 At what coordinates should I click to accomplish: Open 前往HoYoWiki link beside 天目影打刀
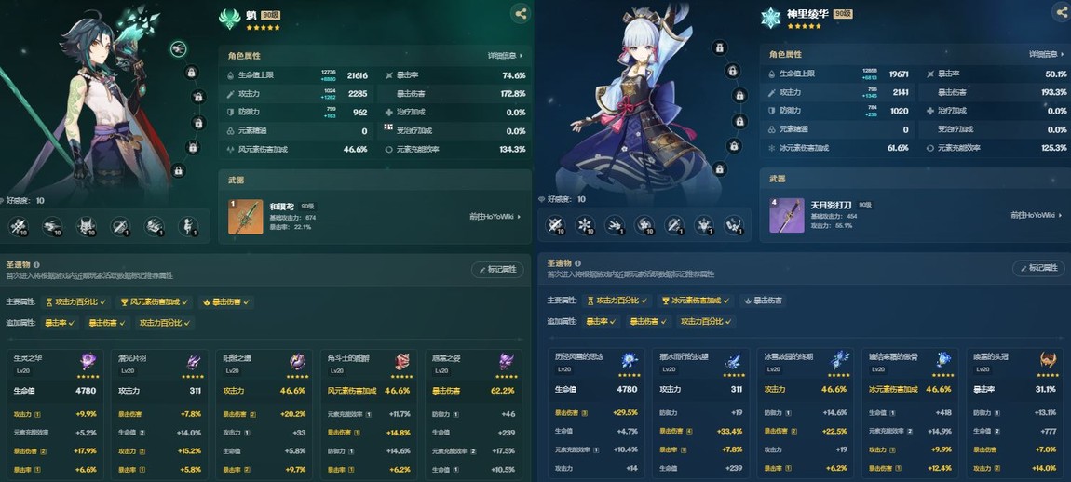(1037, 215)
